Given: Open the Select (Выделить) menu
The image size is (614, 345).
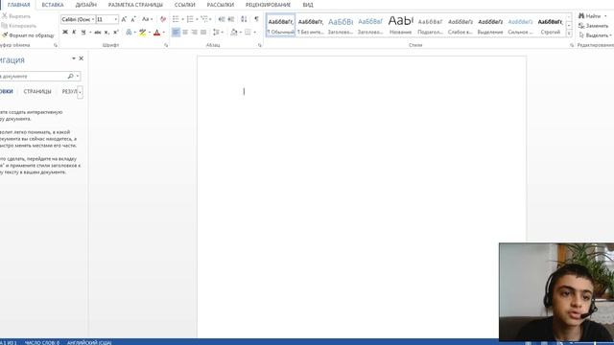Looking at the screenshot, I should tap(595, 35).
